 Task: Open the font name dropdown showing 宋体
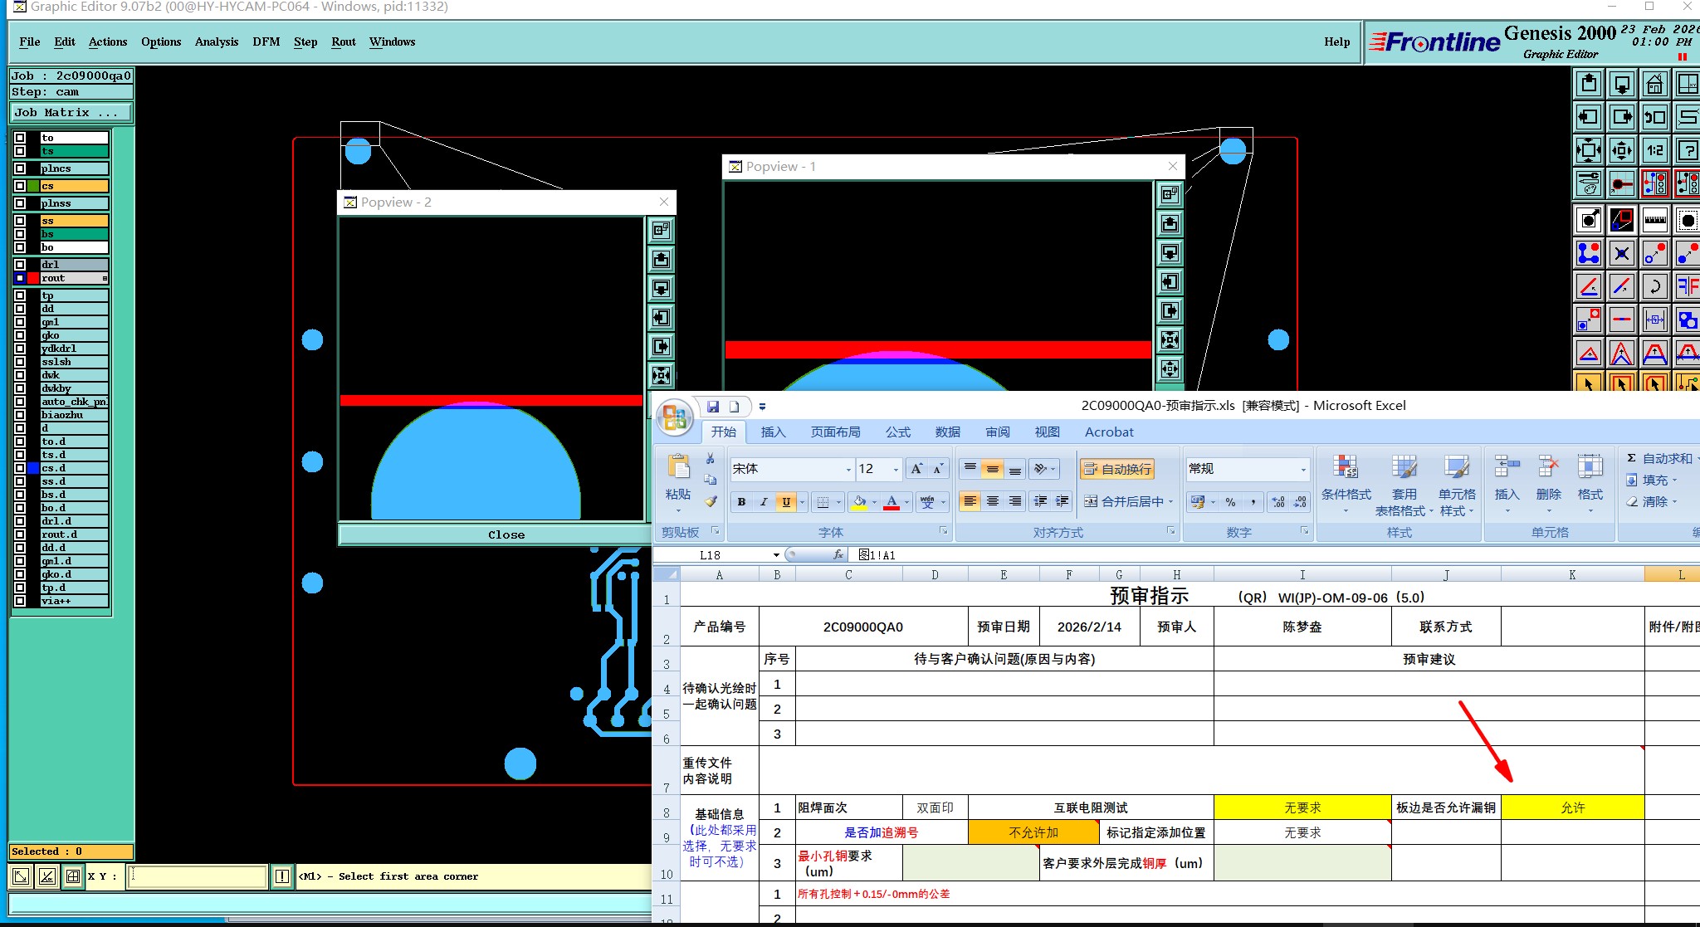pos(848,470)
